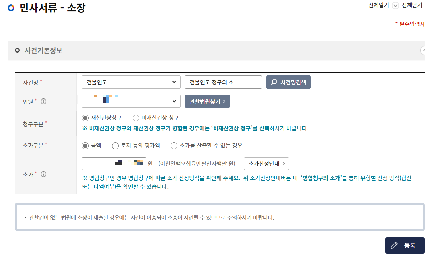
Task: Click the 사건기본정보 section header
Action: [216, 50]
